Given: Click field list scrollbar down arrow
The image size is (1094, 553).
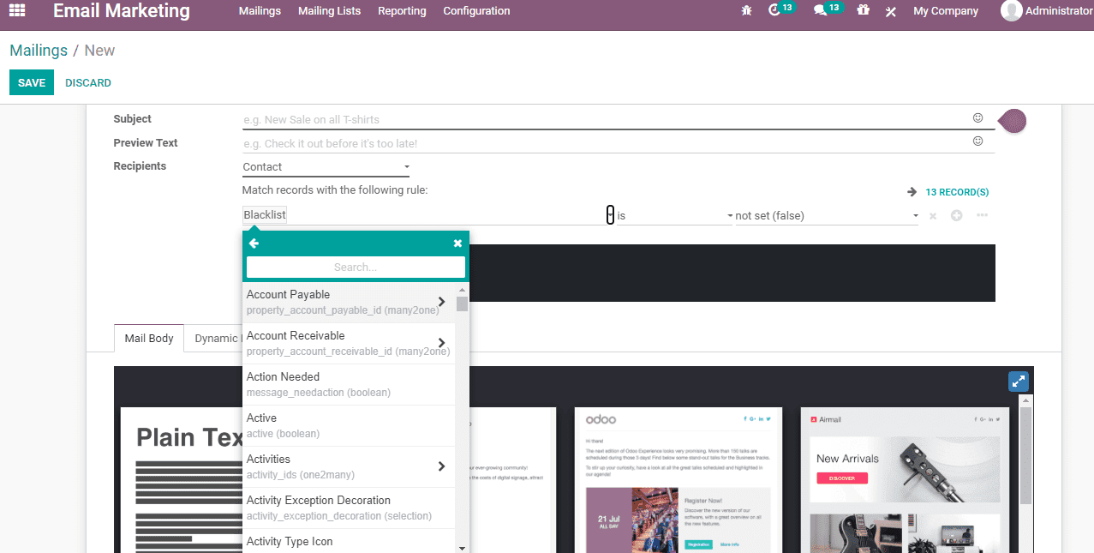Looking at the screenshot, I should point(462,548).
